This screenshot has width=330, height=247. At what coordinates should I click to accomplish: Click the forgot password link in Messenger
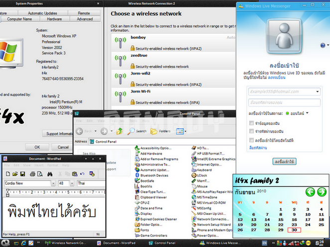pyautogui.click(x=258, y=148)
